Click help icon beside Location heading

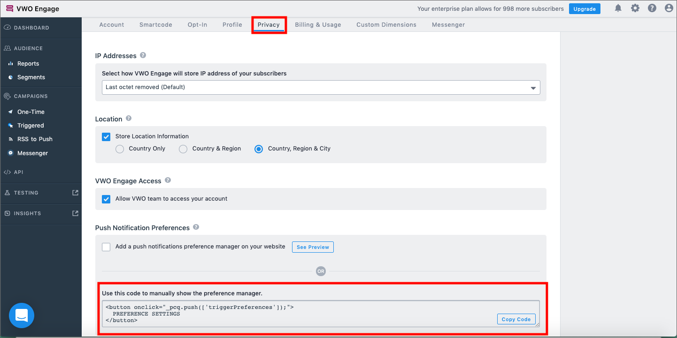click(x=129, y=119)
